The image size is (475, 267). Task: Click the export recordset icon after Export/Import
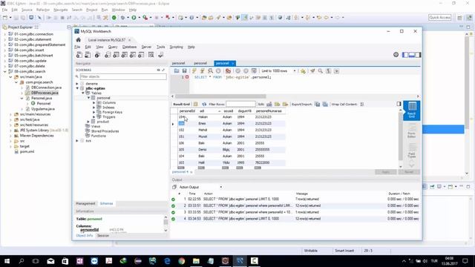317,104
